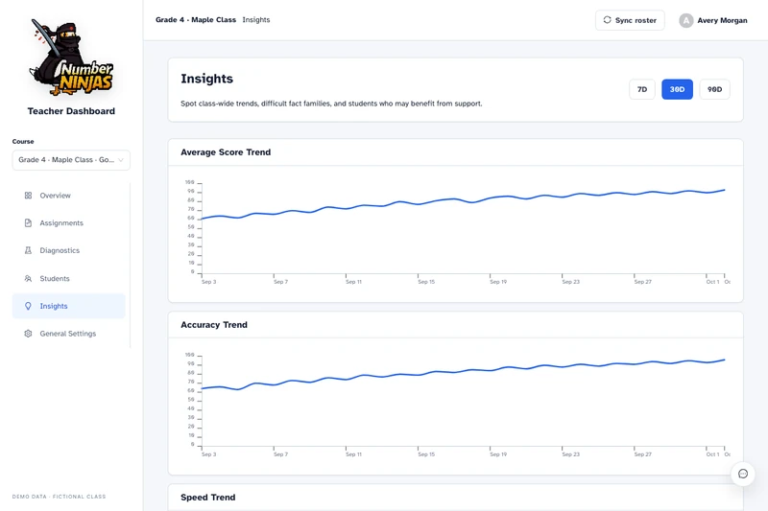Click the Insights breadcrumb
Image resolution: width=768 pixels, height=511 pixels.
click(x=256, y=20)
